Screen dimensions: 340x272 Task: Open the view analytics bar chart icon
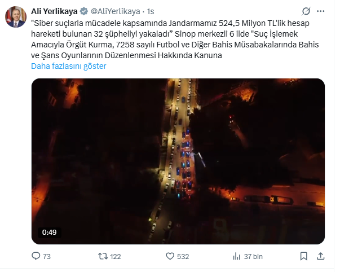pyautogui.click(x=237, y=256)
